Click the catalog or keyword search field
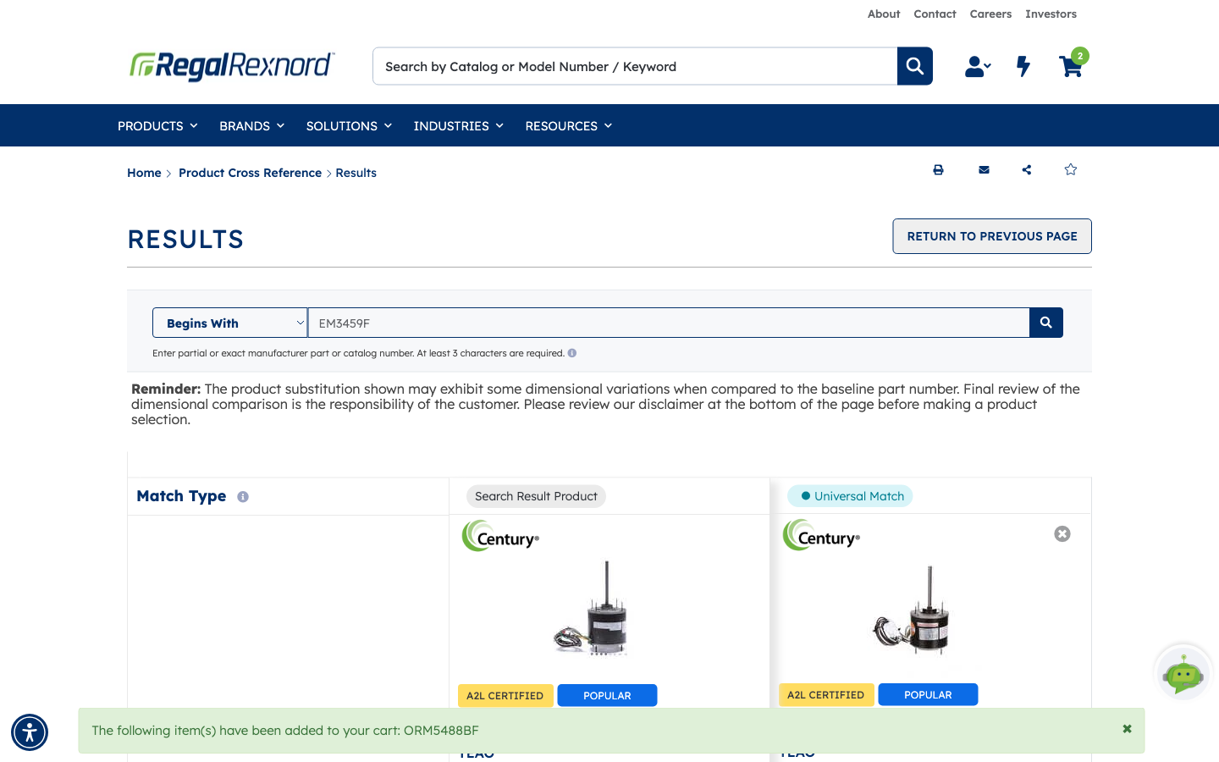Image resolution: width=1219 pixels, height=762 pixels. (x=635, y=66)
